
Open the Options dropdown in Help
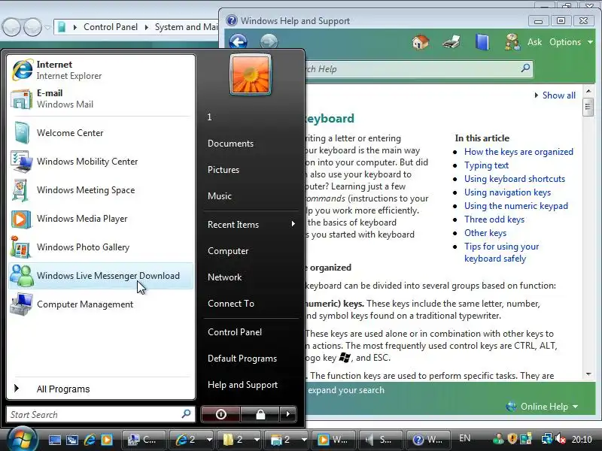[571, 42]
